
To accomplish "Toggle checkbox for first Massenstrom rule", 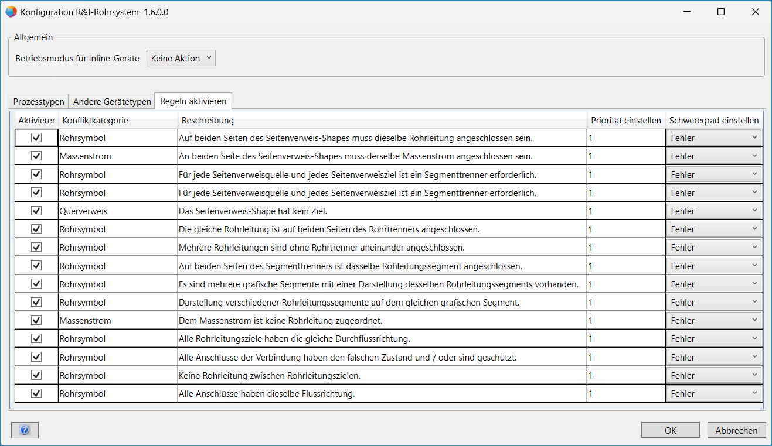I will 36,156.
